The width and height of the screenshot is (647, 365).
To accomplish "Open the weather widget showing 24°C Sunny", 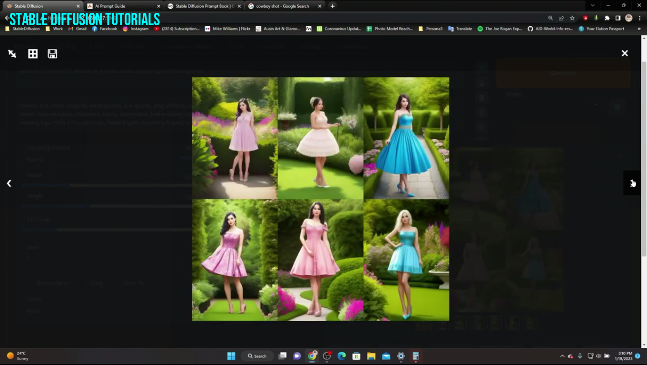I will [18, 356].
